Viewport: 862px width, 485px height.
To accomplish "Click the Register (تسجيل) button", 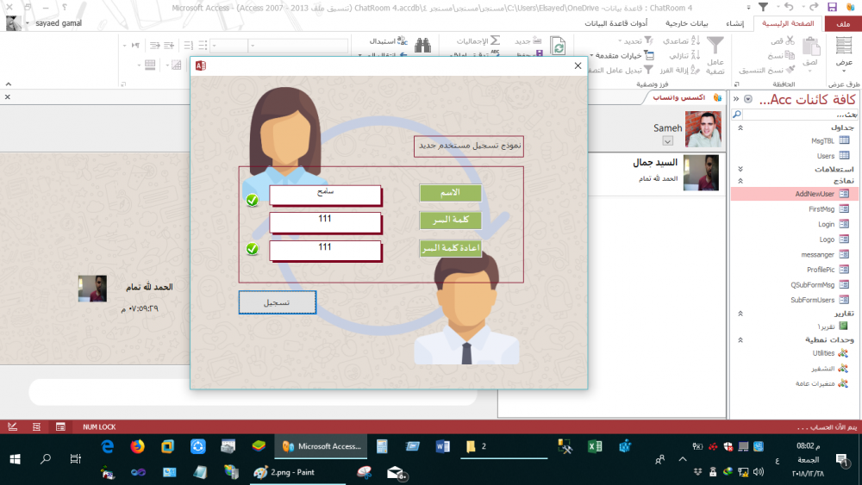I will click(277, 302).
